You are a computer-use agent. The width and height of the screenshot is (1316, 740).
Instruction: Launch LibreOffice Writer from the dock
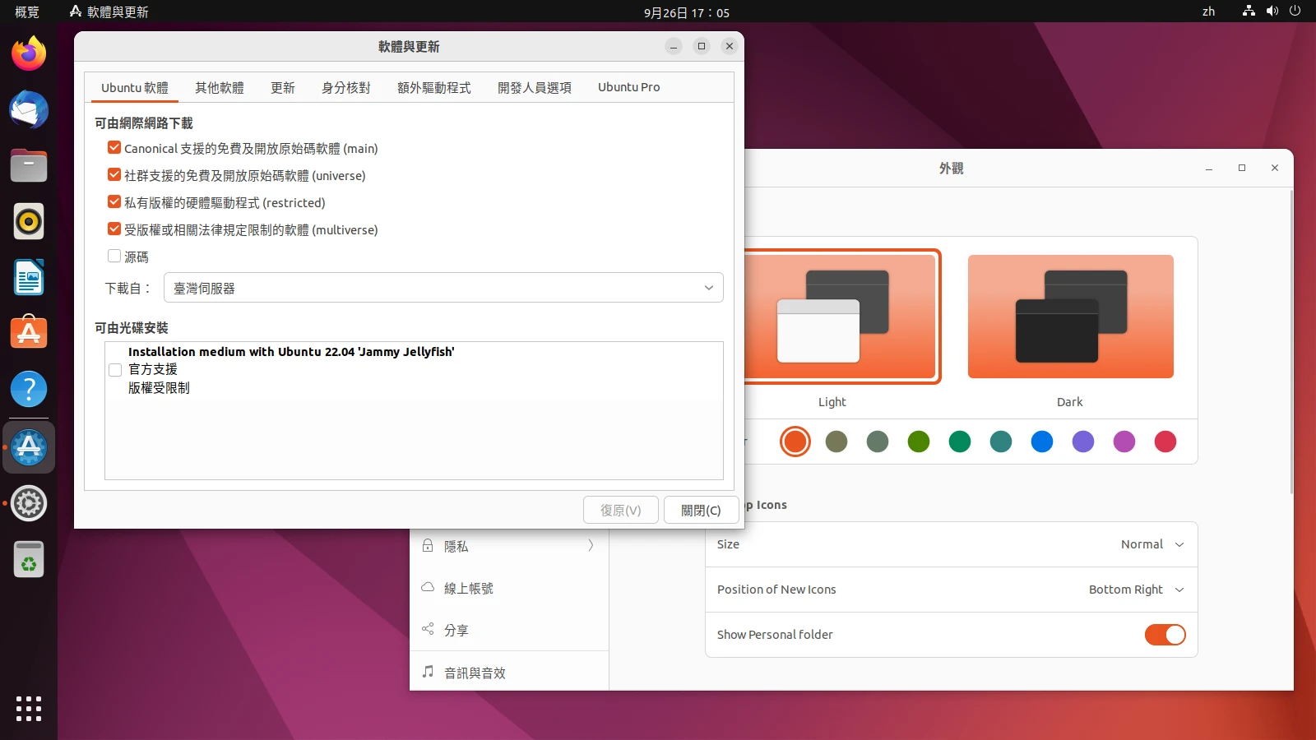[29, 278]
